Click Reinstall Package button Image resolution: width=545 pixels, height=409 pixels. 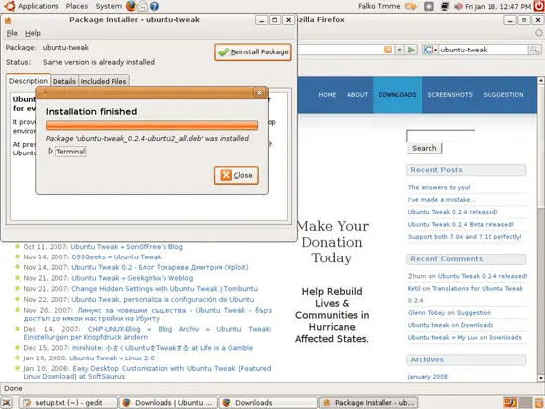coord(253,52)
